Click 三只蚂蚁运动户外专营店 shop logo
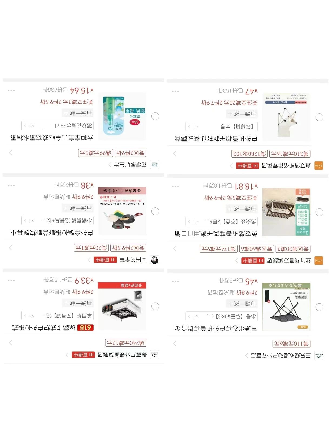331x441 pixels. click(x=319, y=355)
